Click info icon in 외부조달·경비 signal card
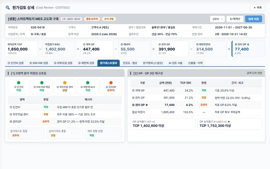This screenshot has width=270, height=169. (x=58, y=87)
